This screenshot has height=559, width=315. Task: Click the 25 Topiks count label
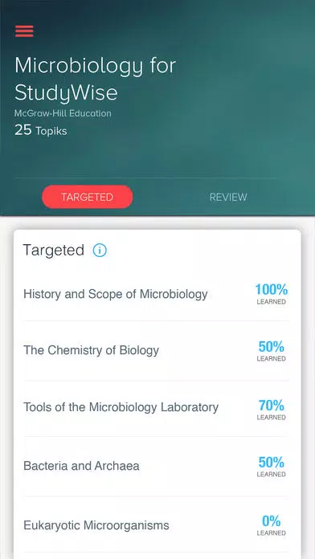pyautogui.click(x=41, y=130)
